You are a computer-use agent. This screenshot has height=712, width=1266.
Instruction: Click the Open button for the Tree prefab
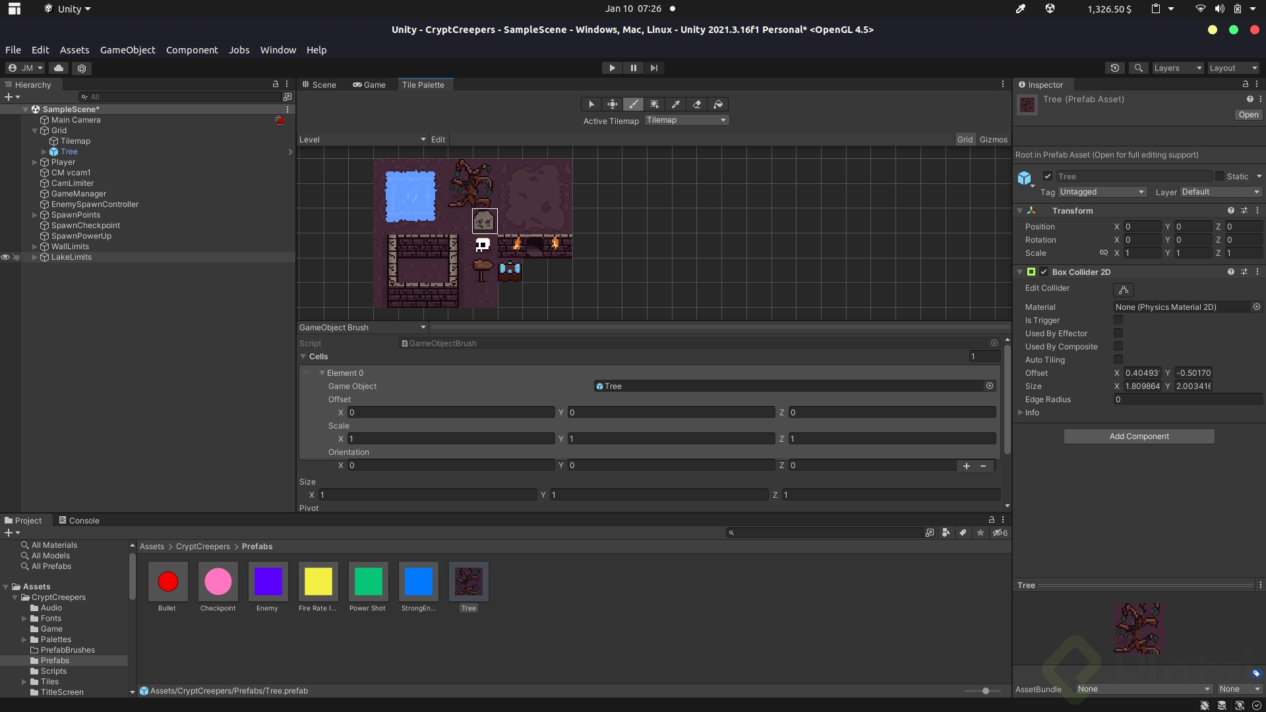[x=1248, y=115]
